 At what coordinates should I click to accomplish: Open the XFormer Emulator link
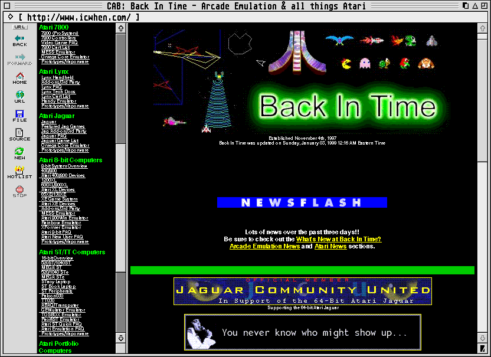[61, 227]
